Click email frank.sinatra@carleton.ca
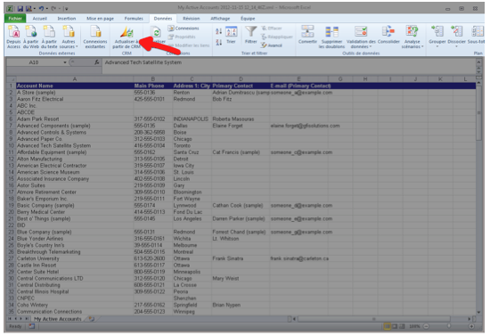490x336 pixels. [x=299, y=258]
